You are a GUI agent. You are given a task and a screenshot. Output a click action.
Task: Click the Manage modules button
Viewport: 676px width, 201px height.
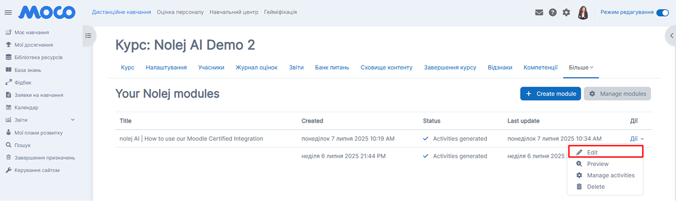[x=617, y=94]
